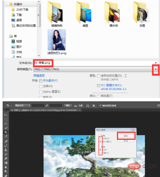Toggle the Alpha 通道 checkbox
This screenshot has width=160, height=177.
[41, 92]
